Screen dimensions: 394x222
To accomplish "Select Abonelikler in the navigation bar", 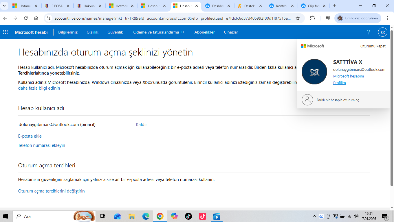I will coord(204,32).
